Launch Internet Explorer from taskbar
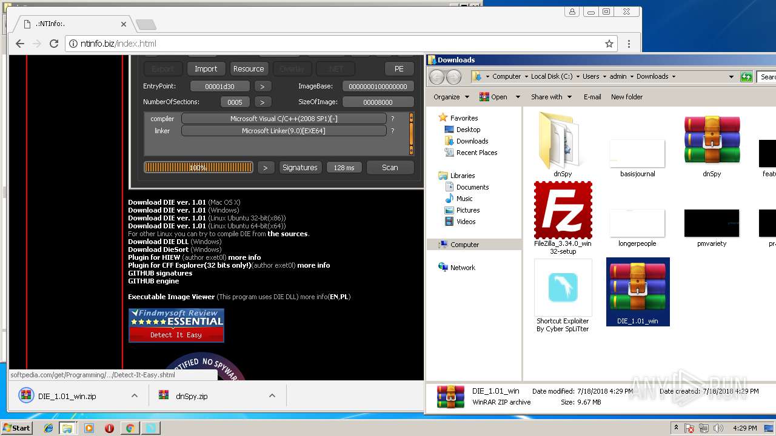This screenshot has height=436, width=776. [48, 428]
